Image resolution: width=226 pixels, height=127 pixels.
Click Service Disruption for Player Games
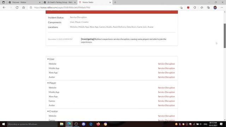(x=166, y=101)
